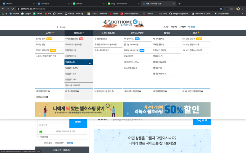Click 마이닷홈 link in header
This screenshot has width=246, height=153.
[191, 27]
